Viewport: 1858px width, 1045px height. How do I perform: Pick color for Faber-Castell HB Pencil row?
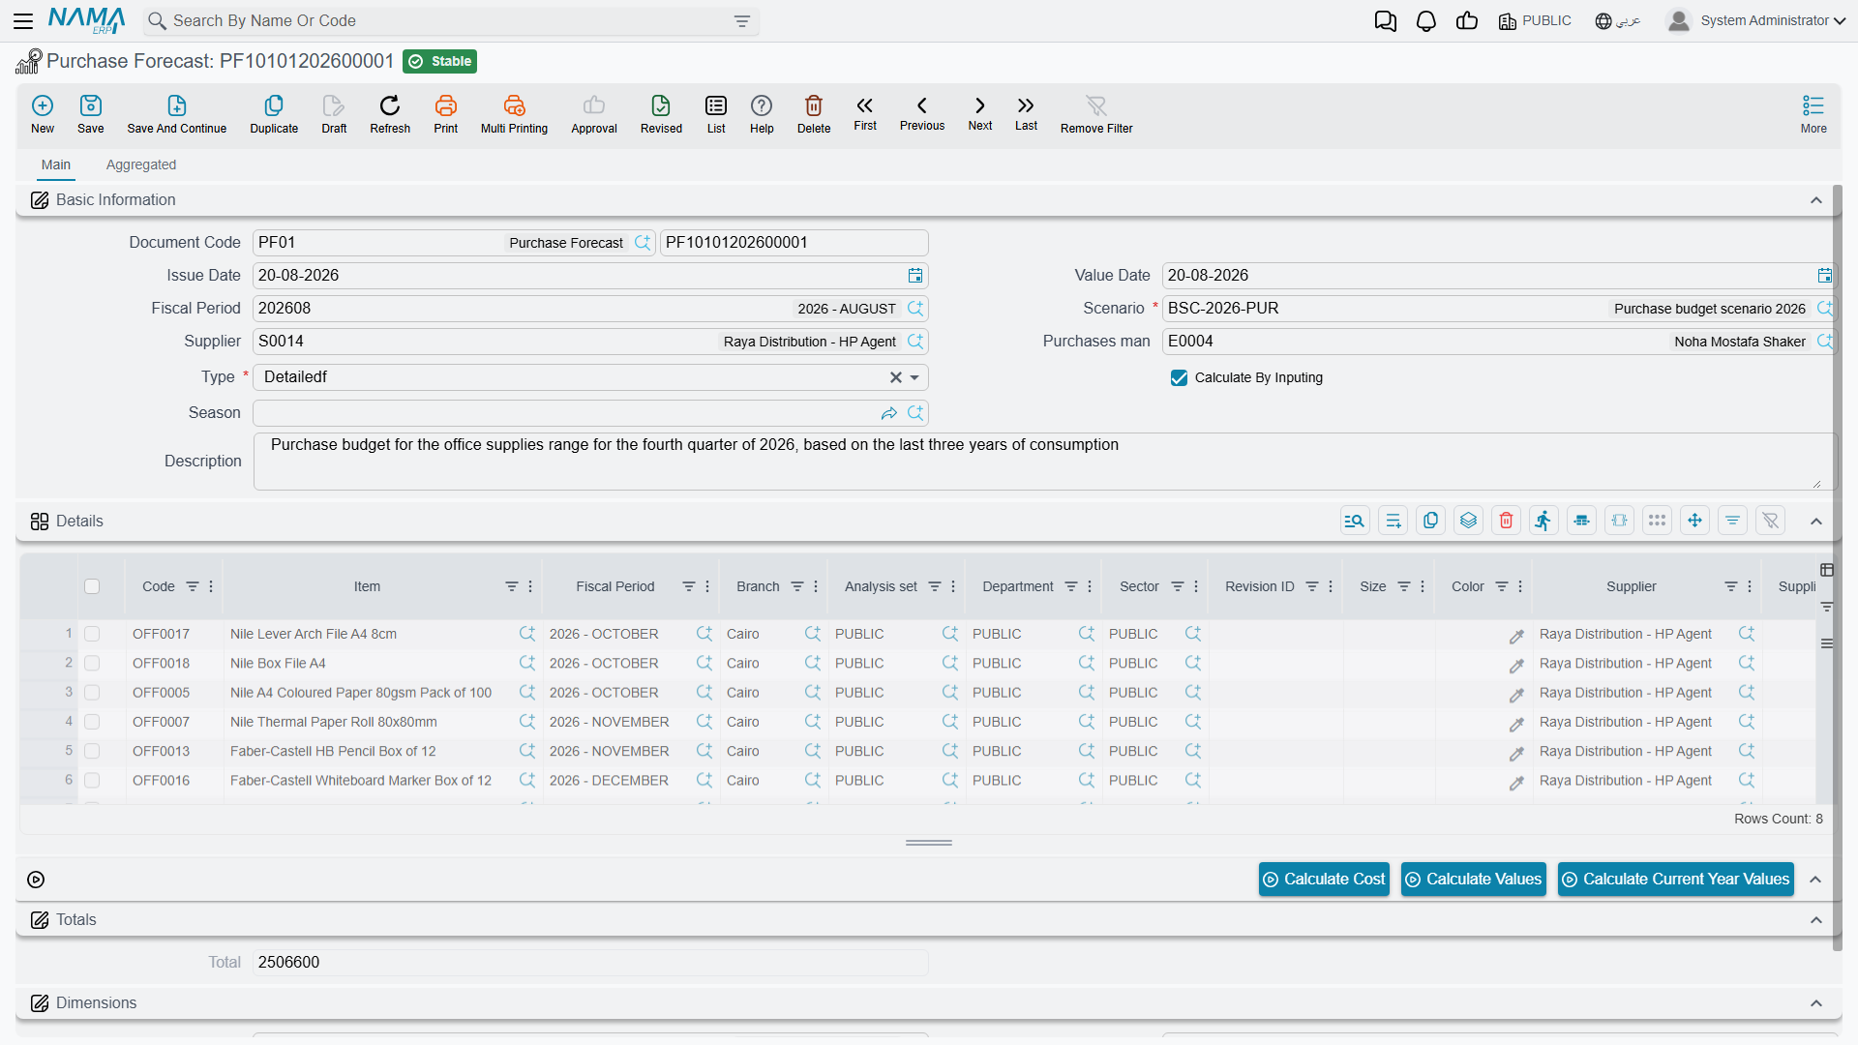pyautogui.click(x=1516, y=753)
